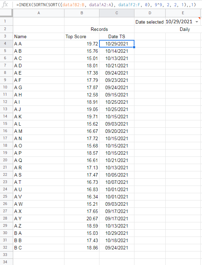This screenshot has width=202, height=265.
Task: Select the score cell 17.87
Action: tap(82, 87)
